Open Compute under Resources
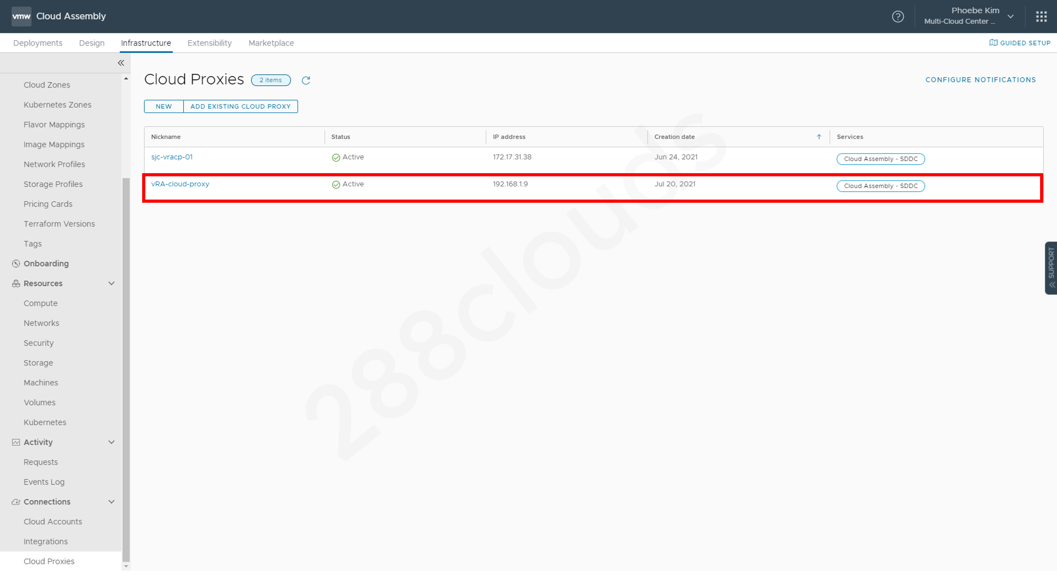The height and width of the screenshot is (576, 1057). [x=41, y=304]
